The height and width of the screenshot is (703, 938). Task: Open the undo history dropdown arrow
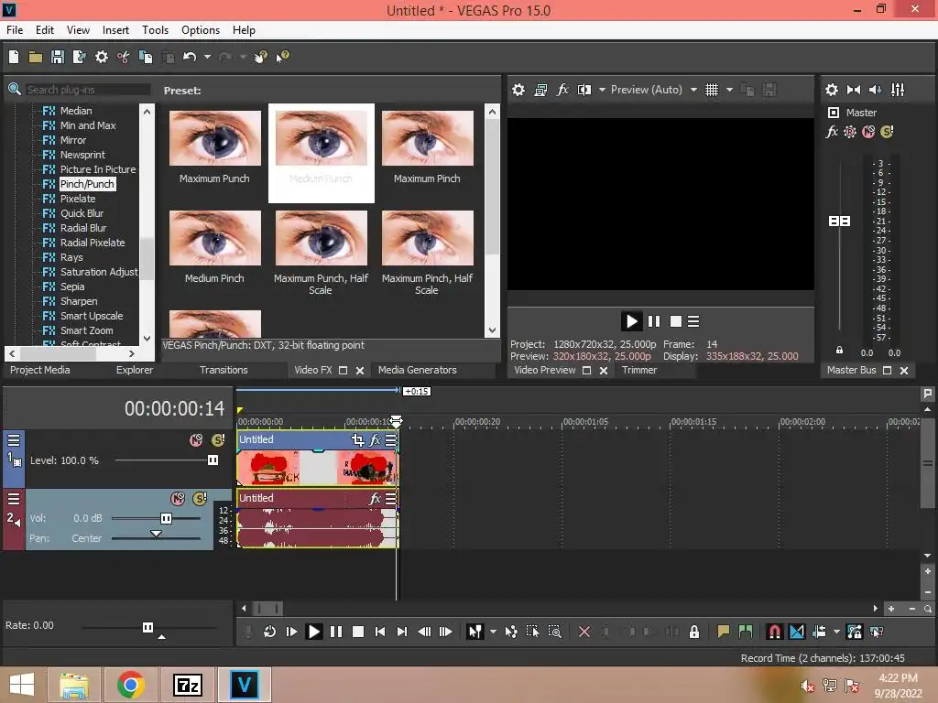(207, 57)
